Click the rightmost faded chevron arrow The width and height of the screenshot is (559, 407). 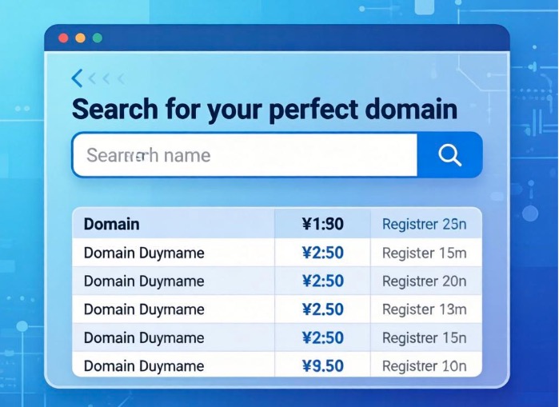(x=121, y=78)
